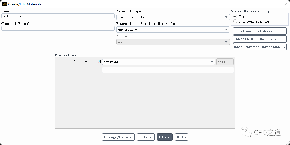Close the Create/Edit Materials window with X
290x145 pixels.
286,4
